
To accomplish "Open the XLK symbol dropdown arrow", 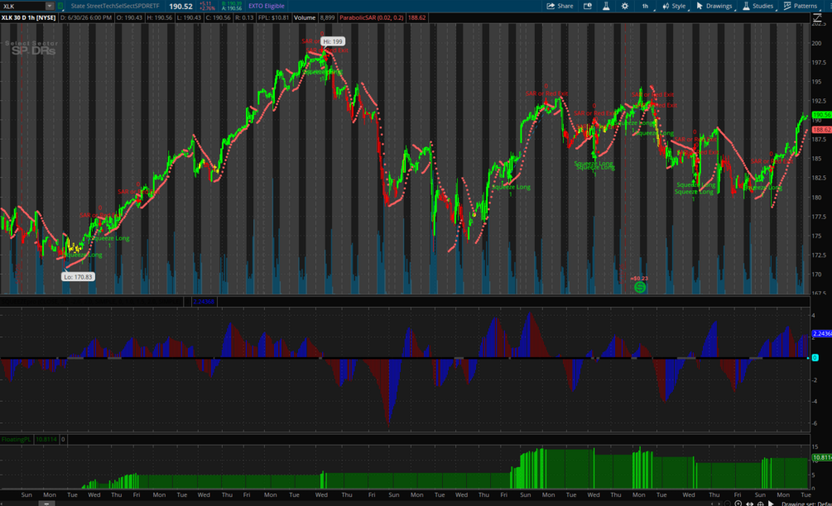I will pyautogui.click(x=50, y=6).
